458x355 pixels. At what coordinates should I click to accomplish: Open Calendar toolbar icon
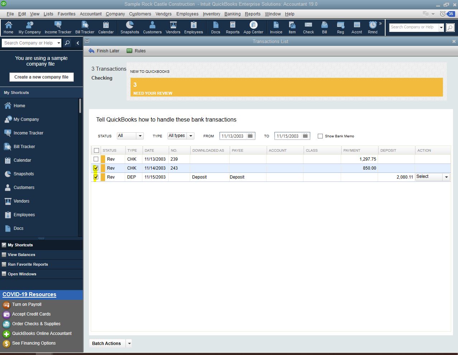(x=106, y=27)
